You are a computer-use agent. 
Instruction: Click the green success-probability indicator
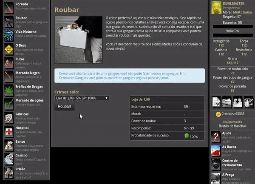[187, 136]
